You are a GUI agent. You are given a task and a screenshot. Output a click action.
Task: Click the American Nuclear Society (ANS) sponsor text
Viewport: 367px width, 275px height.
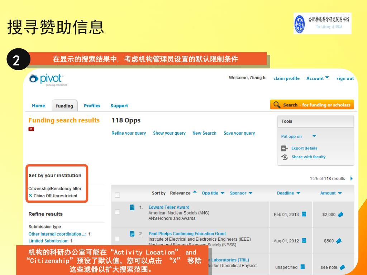point(179,213)
